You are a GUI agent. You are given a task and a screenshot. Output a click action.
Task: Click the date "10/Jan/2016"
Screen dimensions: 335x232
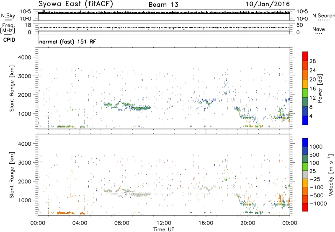pos(268,4)
